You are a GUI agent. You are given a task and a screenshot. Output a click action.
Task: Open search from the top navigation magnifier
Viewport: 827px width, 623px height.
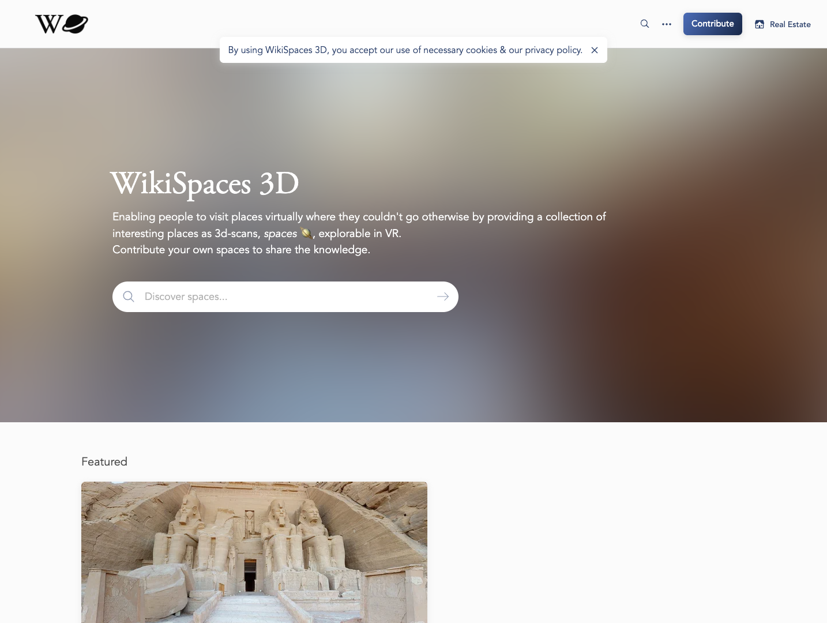[x=644, y=24]
